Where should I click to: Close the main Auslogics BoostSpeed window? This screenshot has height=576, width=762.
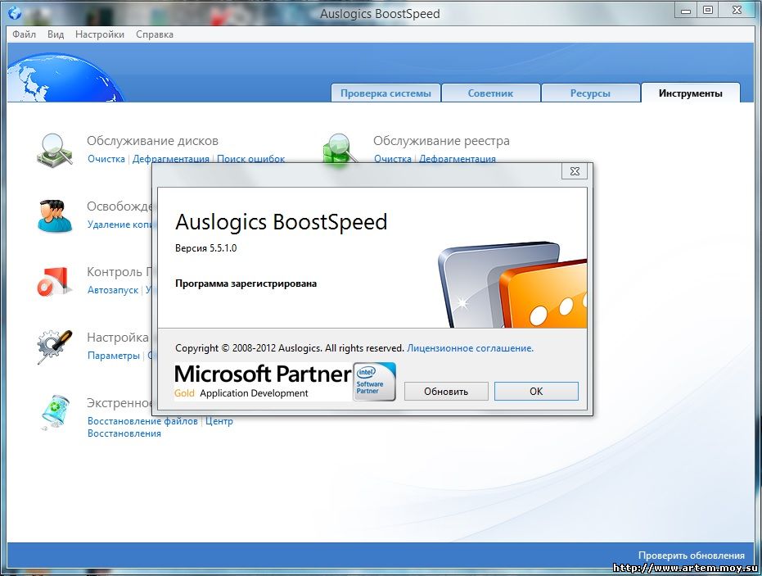click(x=737, y=10)
